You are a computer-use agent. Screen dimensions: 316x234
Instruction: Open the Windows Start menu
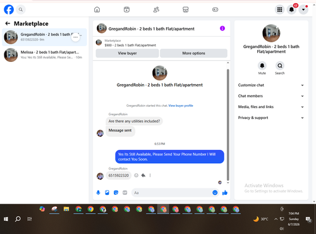tap(6, 219)
